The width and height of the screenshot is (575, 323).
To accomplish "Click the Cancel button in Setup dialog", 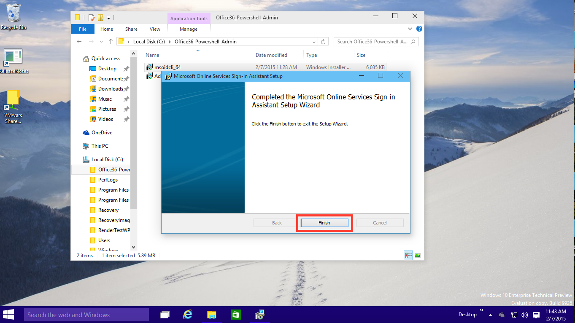I will (x=380, y=223).
